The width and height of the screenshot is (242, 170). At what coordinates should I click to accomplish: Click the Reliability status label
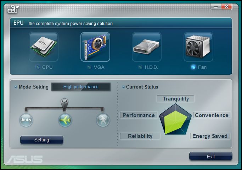click(140, 136)
